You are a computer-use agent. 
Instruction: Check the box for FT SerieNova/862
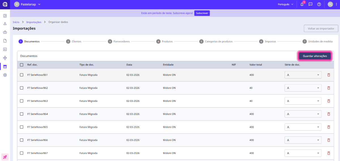coord(22,88)
